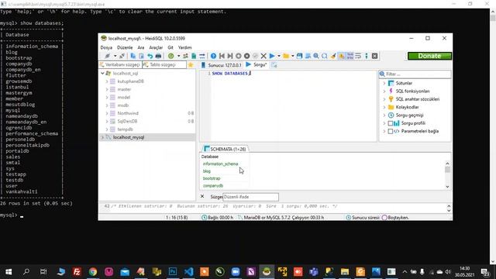This screenshot has height=279, width=496.
Task: Cancel editing with the toolbar X icon
Action: pyautogui.click(x=263, y=56)
